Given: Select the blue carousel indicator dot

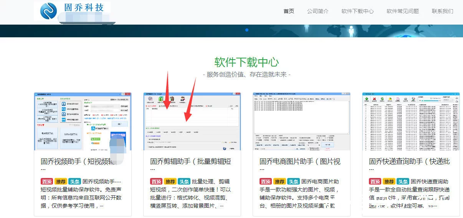Looking at the screenshot, I should [247, 30].
